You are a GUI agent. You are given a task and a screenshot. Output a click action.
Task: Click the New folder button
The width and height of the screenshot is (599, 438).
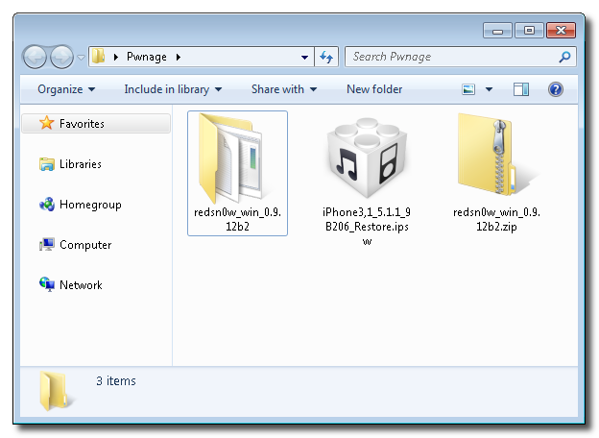point(374,89)
